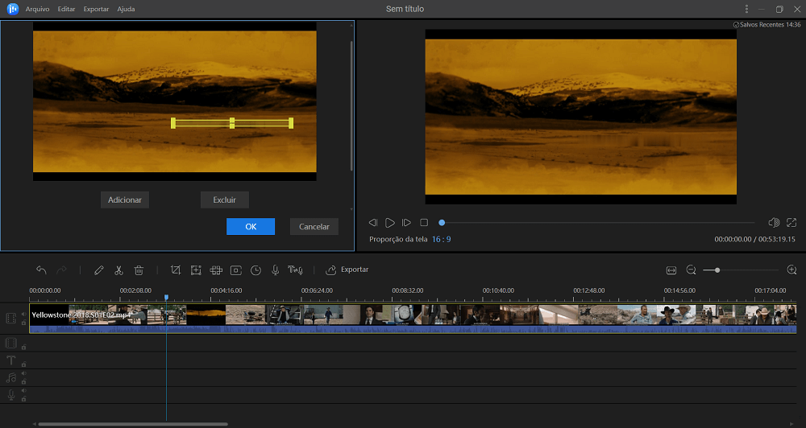Start voiceover with the microphone toolbar icon
This screenshot has width=806, height=428.
coord(275,270)
